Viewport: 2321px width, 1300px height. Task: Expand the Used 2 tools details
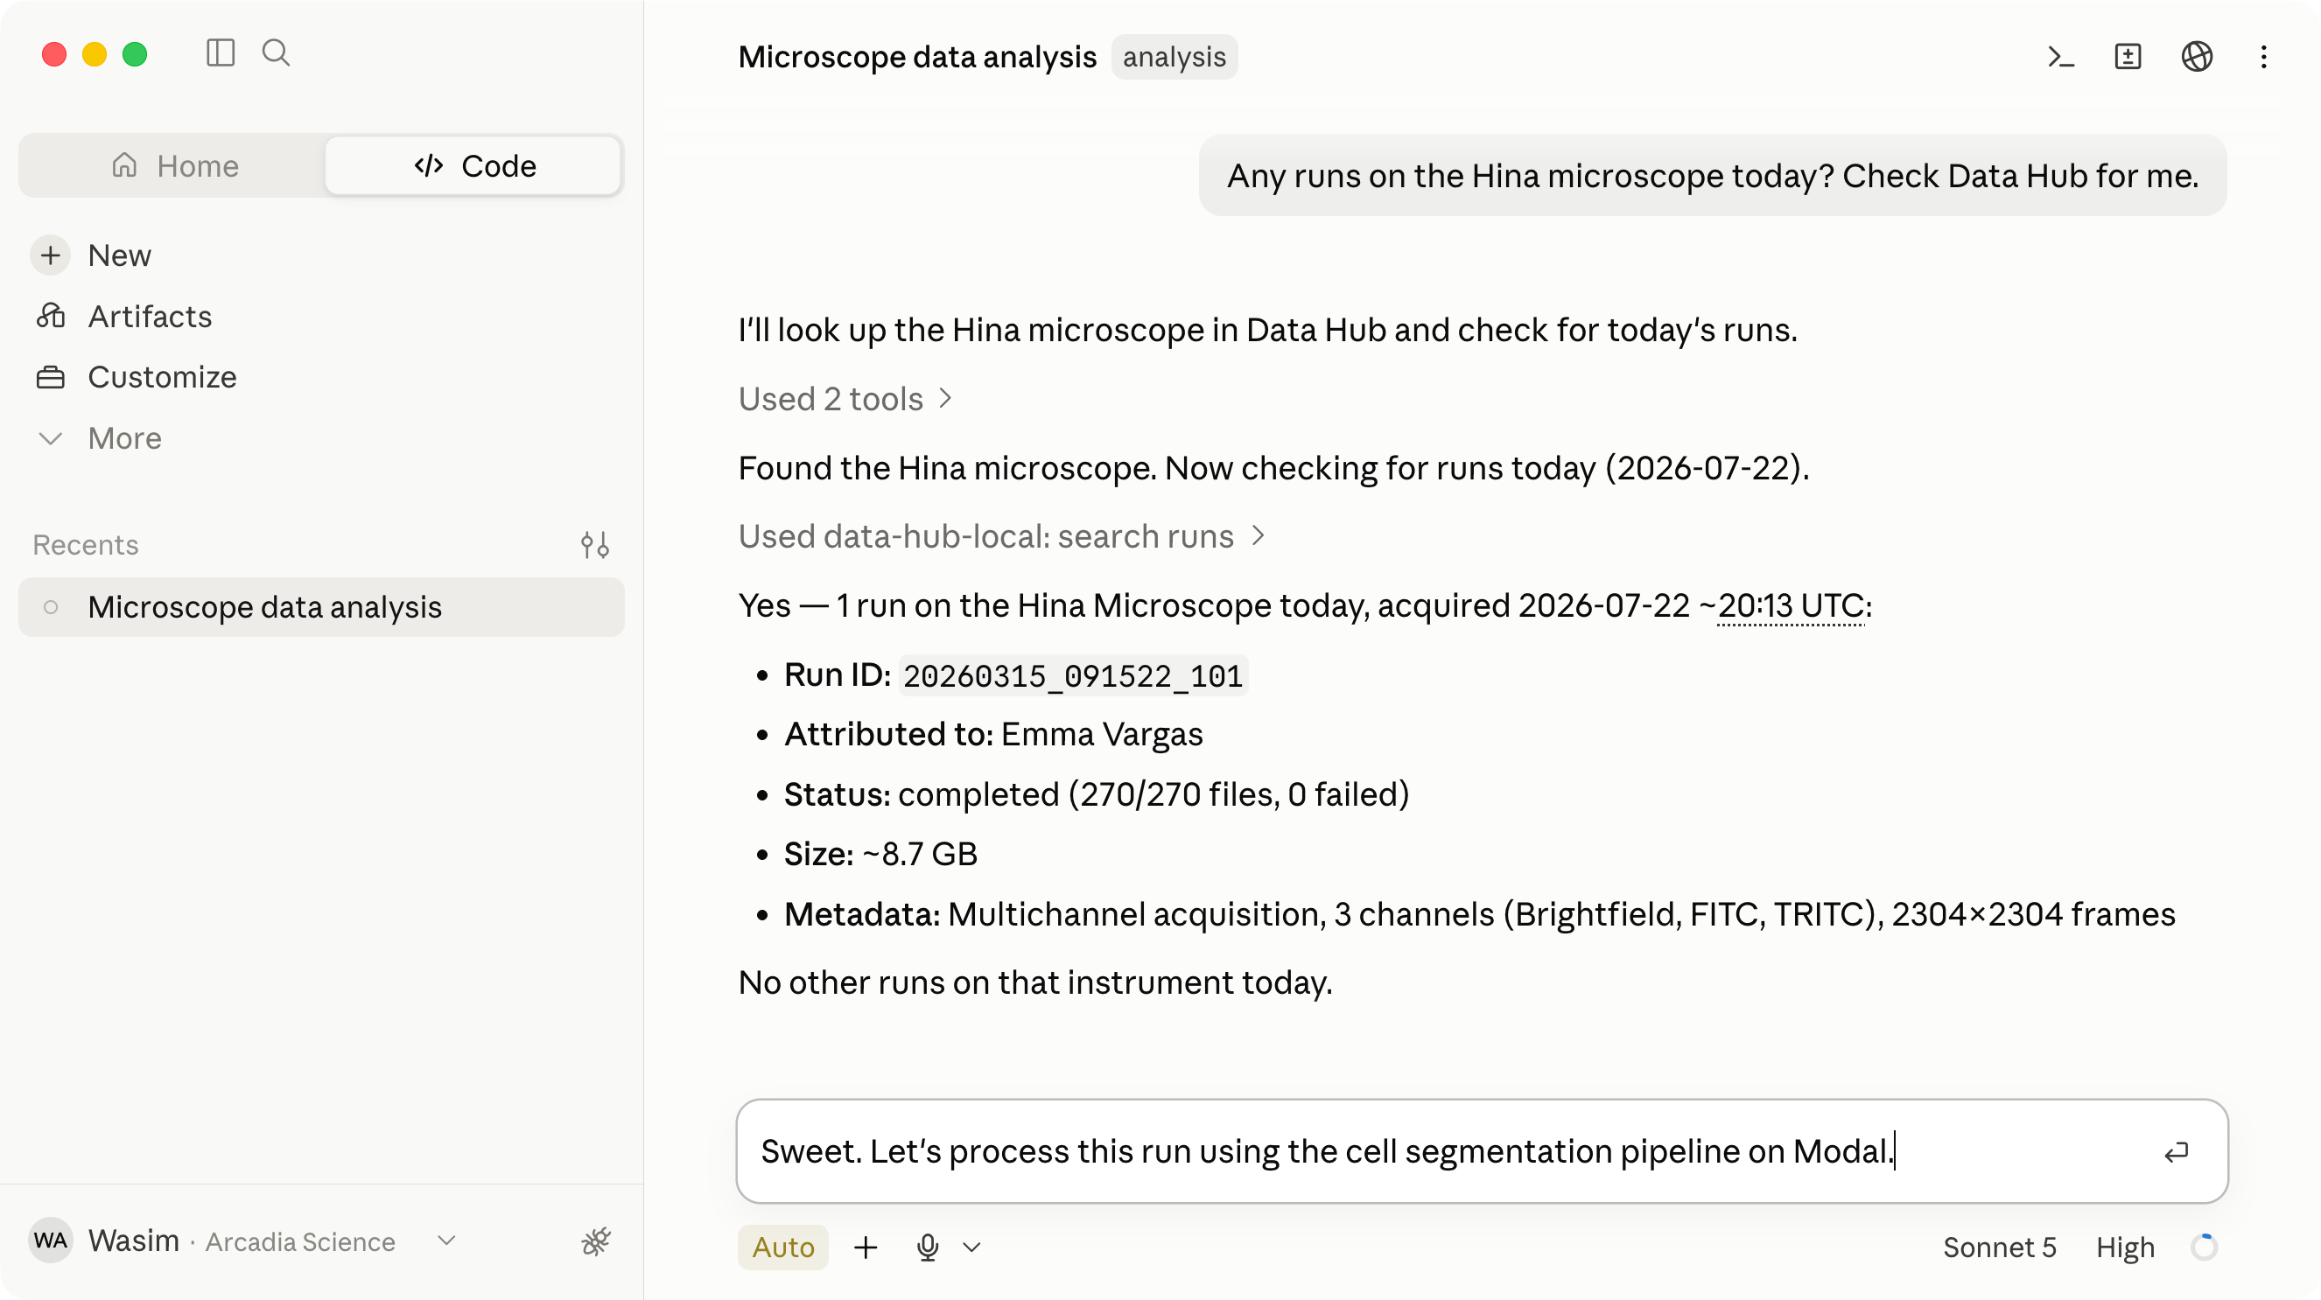click(x=845, y=398)
